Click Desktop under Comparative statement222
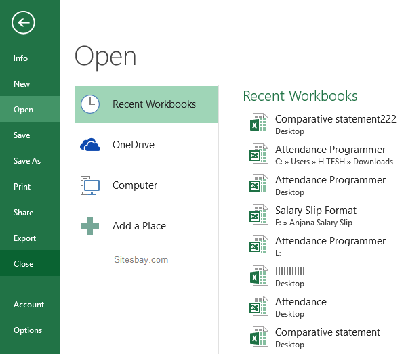The width and height of the screenshot is (406, 354). point(289,131)
